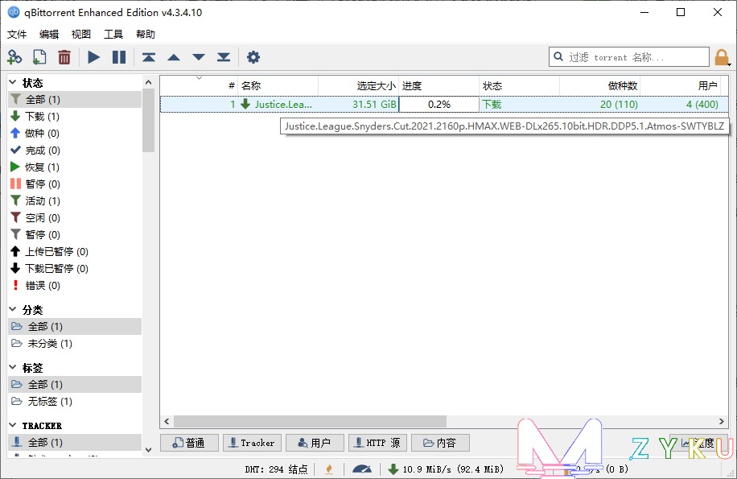Screen dimensions: 737x479
Task: Click the add torrent file icon
Action: [39, 57]
